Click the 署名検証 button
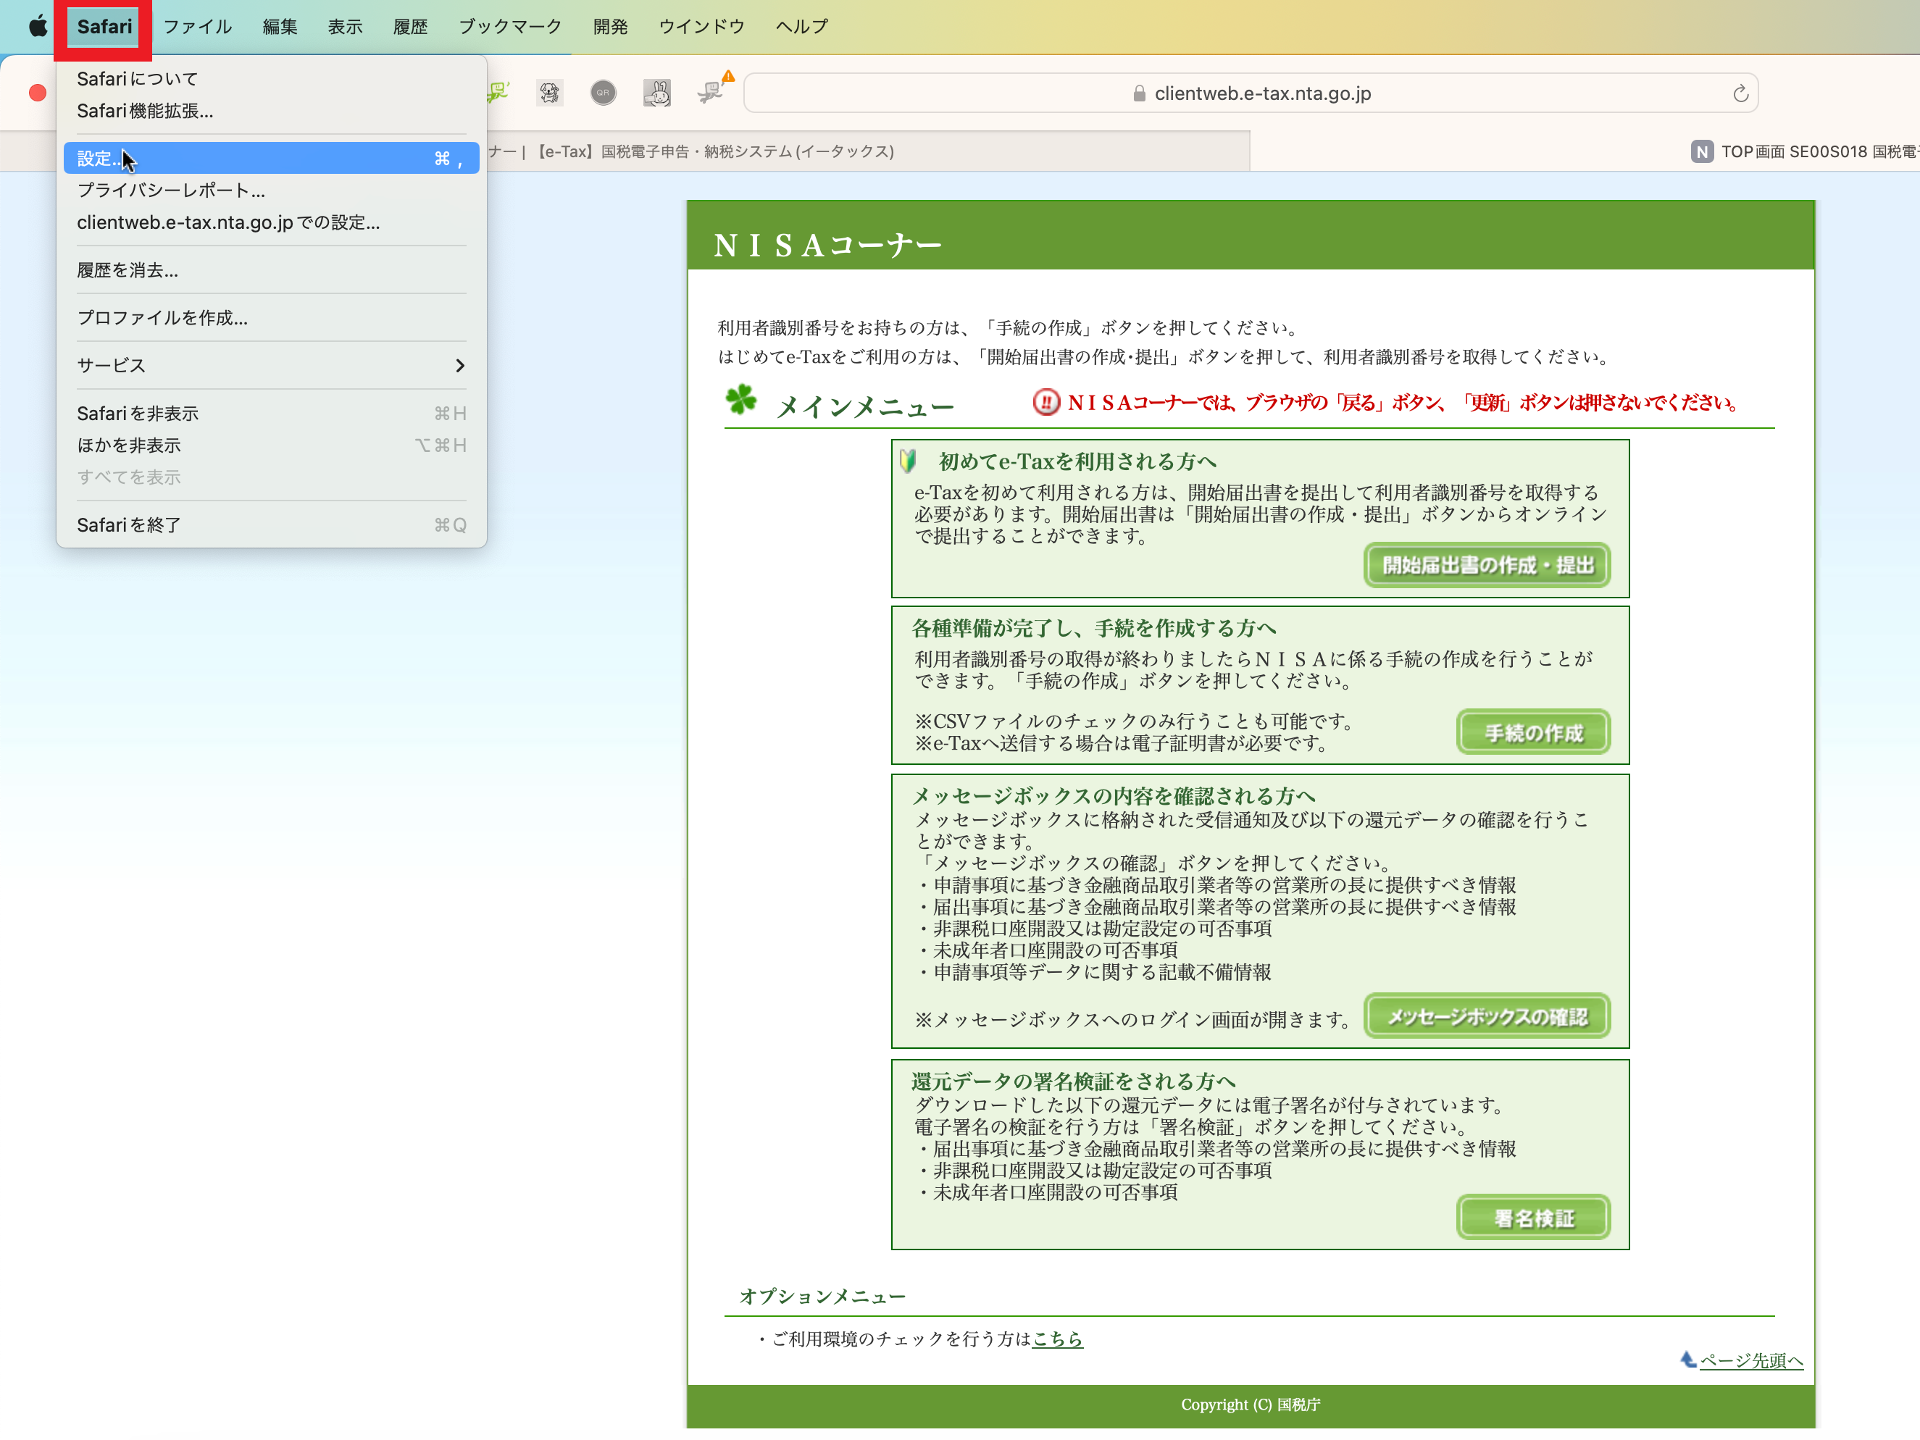Viewport: 1920px width, 1440px height. point(1533,1218)
